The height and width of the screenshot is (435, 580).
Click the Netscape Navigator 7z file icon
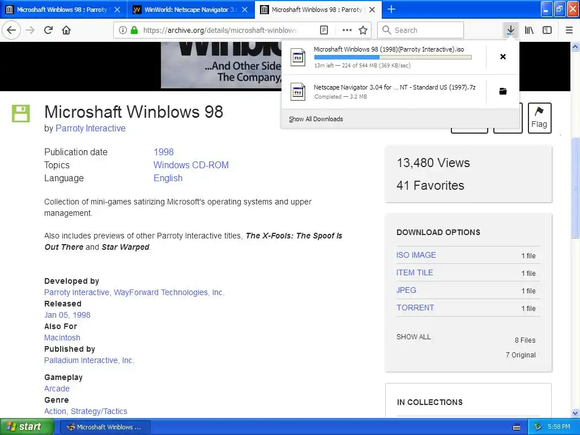[298, 92]
